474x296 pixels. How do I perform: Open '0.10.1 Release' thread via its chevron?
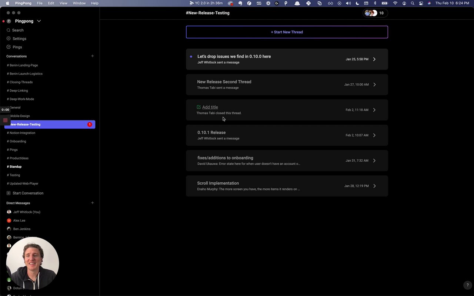374,135
